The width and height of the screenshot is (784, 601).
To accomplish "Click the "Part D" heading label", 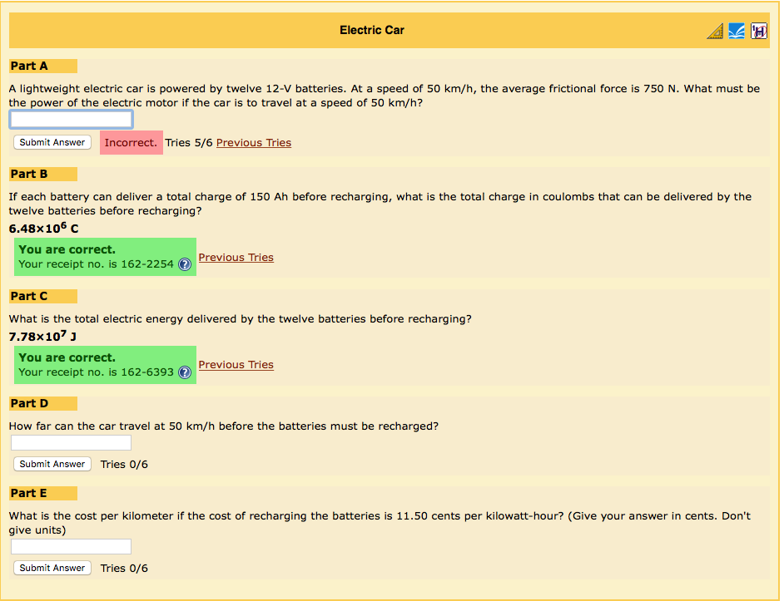I will 29,403.
